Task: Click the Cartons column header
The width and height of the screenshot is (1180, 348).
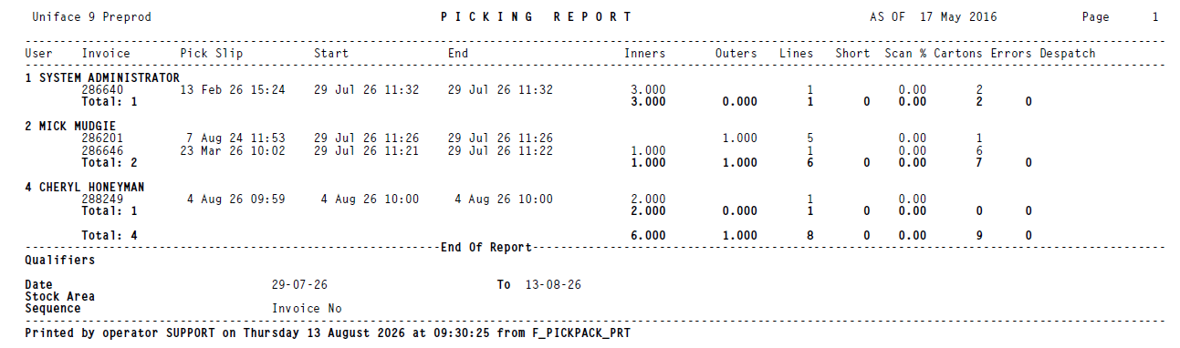Action: [x=958, y=54]
